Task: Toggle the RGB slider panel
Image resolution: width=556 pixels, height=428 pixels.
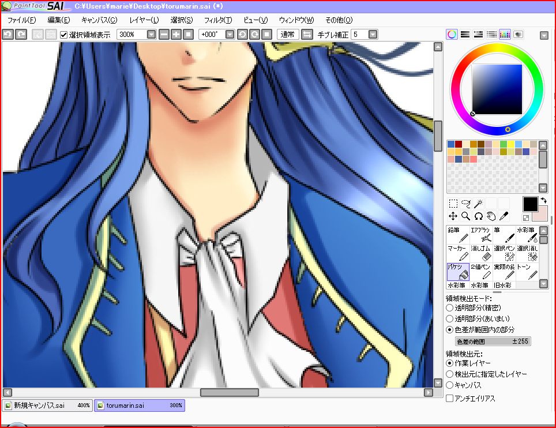Action: pyautogui.click(x=465, y=35)
